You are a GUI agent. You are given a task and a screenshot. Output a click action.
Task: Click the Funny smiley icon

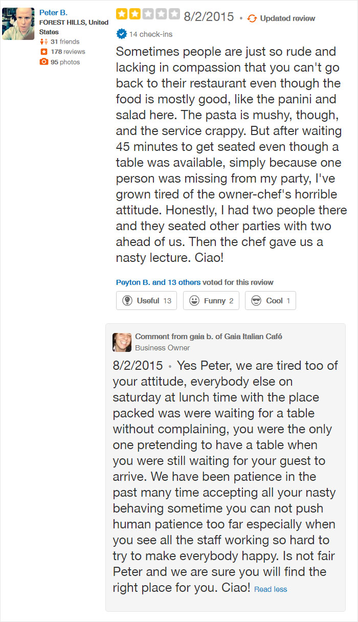click(x=193, y=301)
